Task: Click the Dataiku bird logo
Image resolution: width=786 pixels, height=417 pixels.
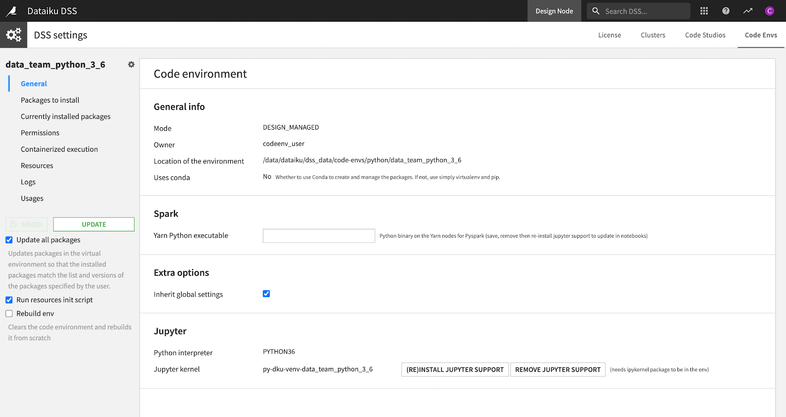Action: [x=11, y=11]
